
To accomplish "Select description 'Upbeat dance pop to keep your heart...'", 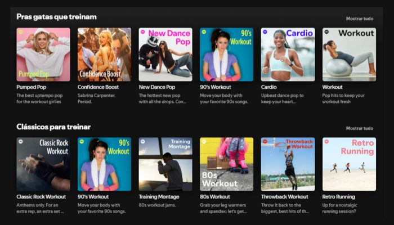I will click(282, 98).
